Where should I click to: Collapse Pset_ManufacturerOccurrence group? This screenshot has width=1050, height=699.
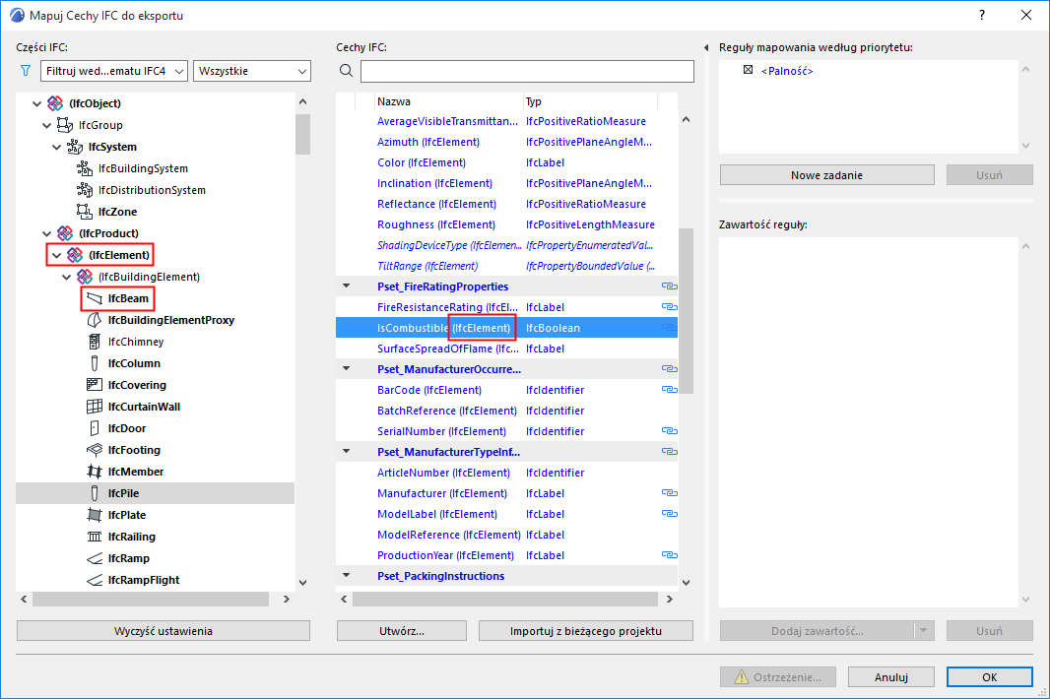tap(346, 368)
